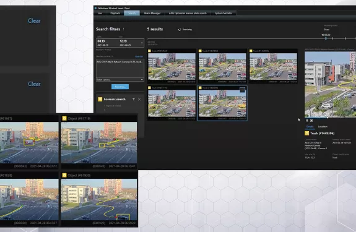Click the Object (#61719) yellow icon
The height and width of the screenshot is (232, 356).
(x=64, y=118)
